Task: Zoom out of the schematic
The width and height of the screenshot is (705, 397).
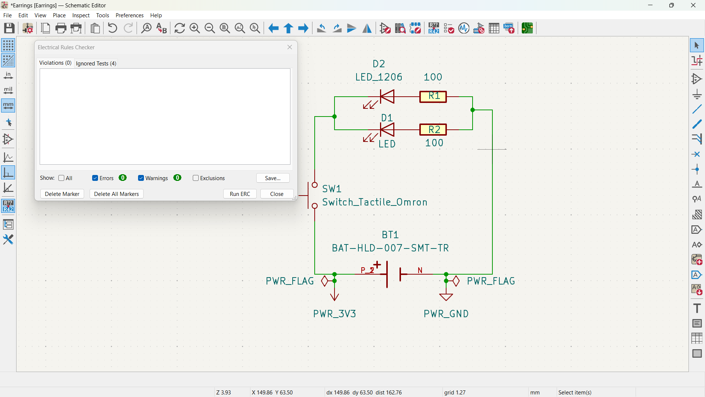Action: coord(210,28)
